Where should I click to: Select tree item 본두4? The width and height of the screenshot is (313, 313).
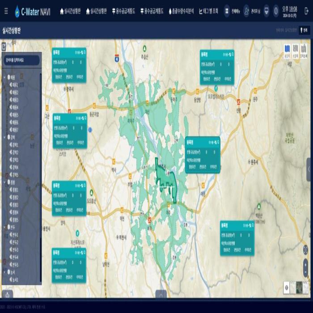14,257
